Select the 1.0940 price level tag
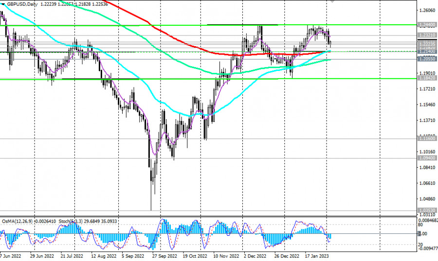The height and width of the screenshot is (261, 438). (426, 158)
